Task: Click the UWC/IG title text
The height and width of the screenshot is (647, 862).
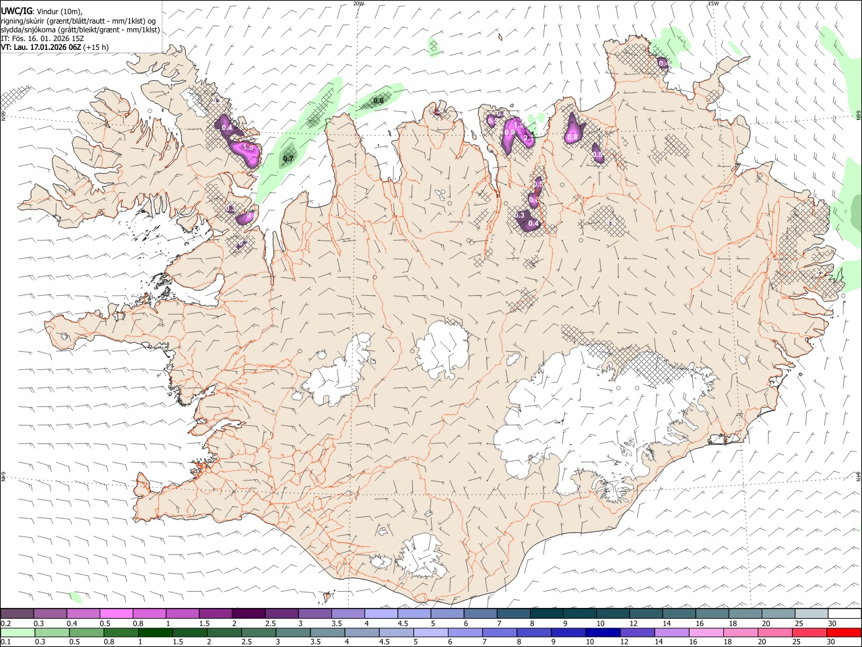Action: (16, 11)
